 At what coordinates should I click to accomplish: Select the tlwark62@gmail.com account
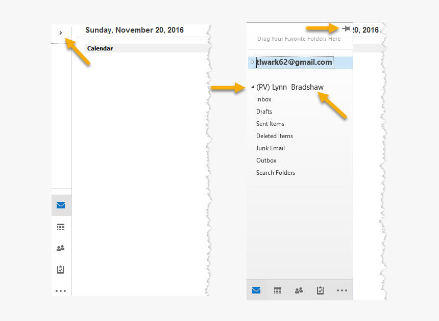tap(294, 62)
